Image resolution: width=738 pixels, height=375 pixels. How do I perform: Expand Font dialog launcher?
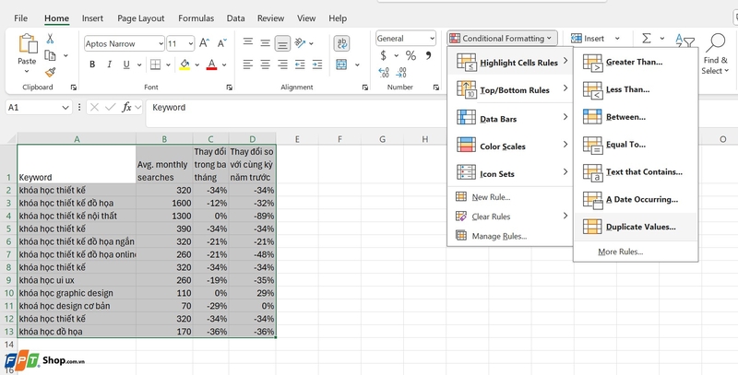pos(229,88)
